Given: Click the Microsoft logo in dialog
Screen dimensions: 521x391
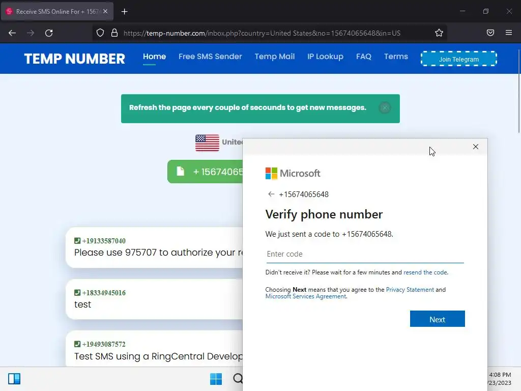Looking at the screenshot, I should [x=293, y=173].
